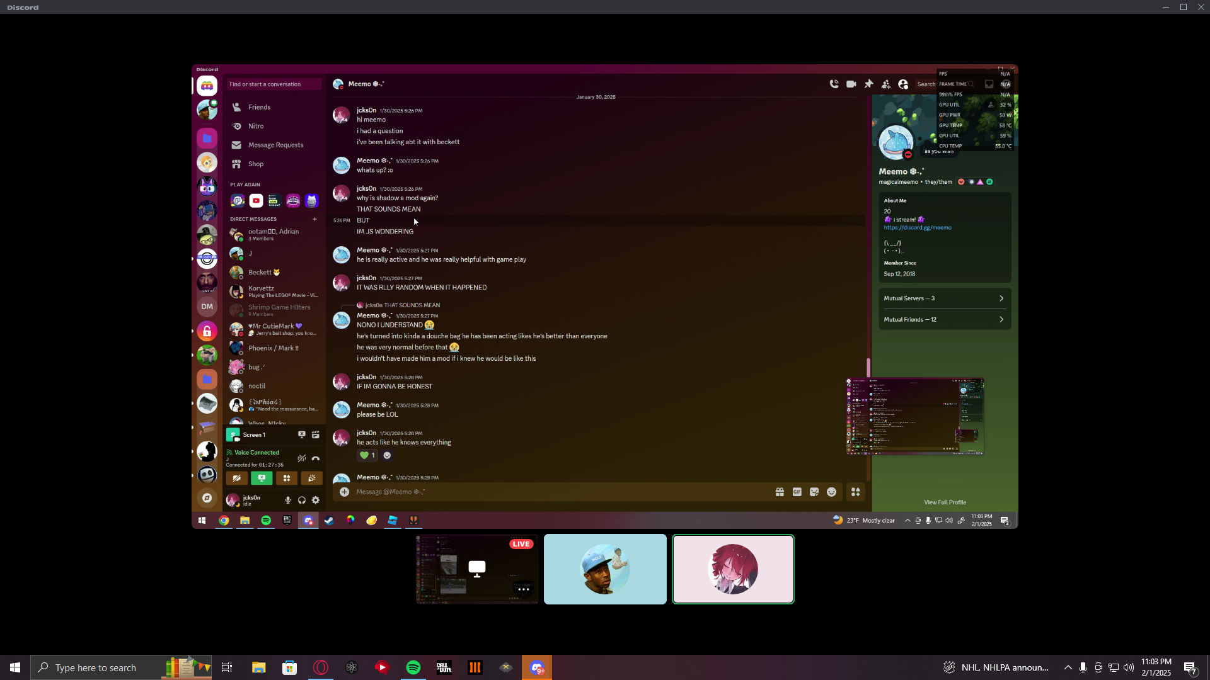Click plus attachment button in message box
The width and height of the screenshot is (1210, 680).
pos(344,492)
